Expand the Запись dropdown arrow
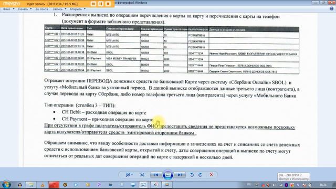This screenshot has height=189, width=336. click(x=65, y=9)
